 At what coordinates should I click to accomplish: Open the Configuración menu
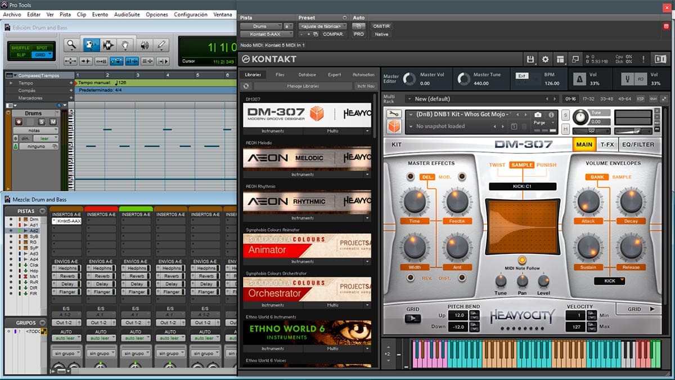tap(191, 15)
